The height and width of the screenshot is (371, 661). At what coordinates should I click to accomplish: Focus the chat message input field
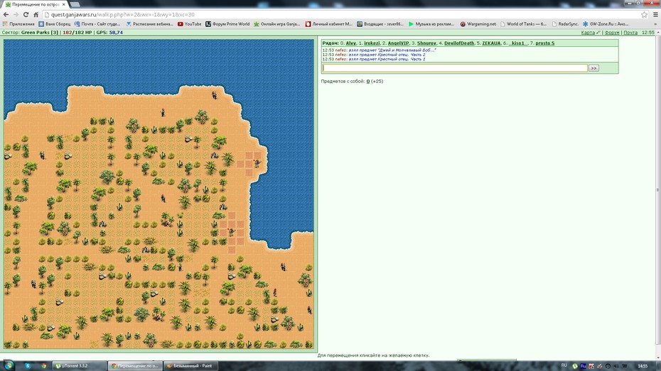coord(454,67)
